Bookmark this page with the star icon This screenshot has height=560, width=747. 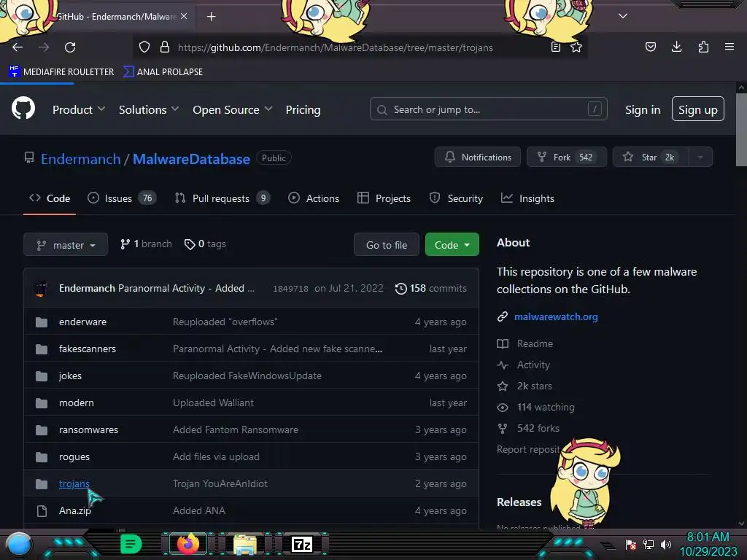tap(576, 47)
